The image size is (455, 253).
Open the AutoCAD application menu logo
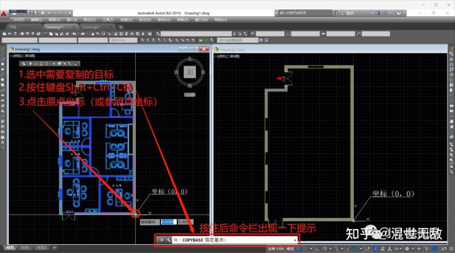click(4, 14)
